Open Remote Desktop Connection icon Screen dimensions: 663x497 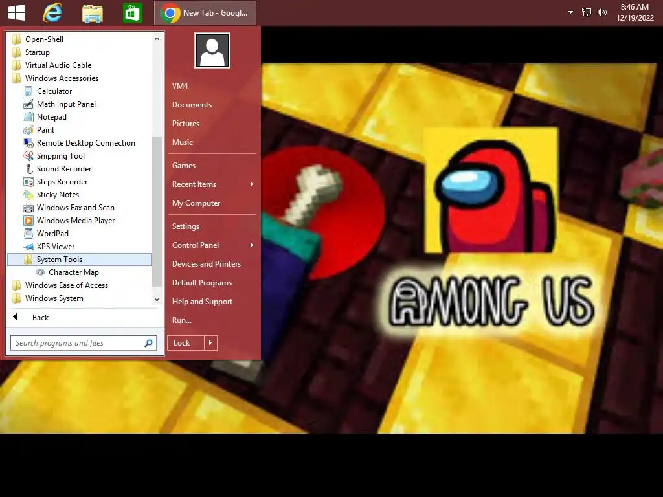pos(28,143)
